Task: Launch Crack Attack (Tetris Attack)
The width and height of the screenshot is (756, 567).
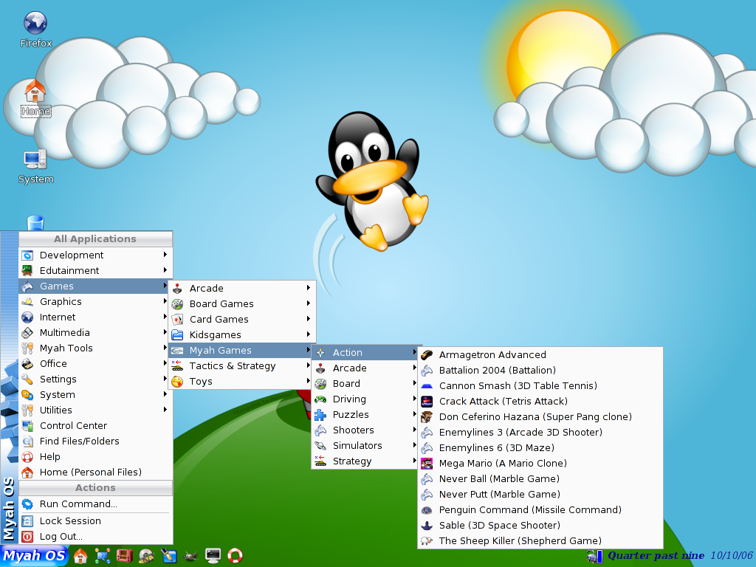Action: pyautogui.click(x=540, y=401)
